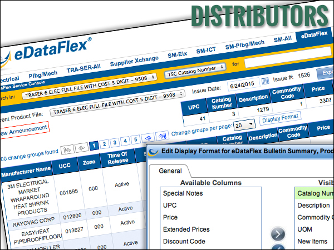Viewport: 334px width, 250px height.
Task: Click UCC value 001895
Action: [x=68, y=192]
